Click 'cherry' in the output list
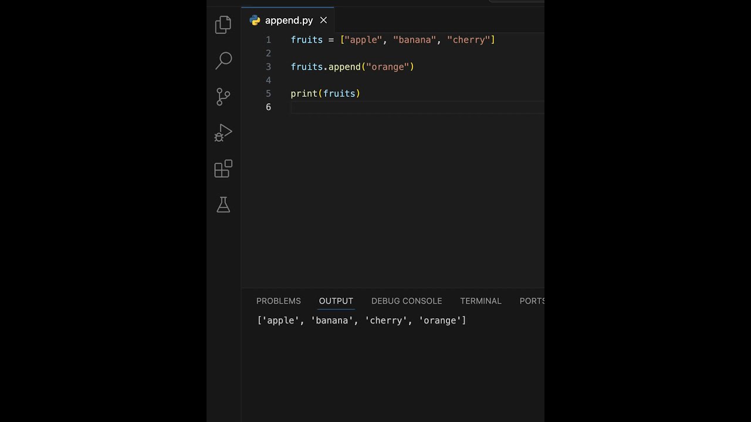The height and width of the screenshot is (422, 751). 386,321
